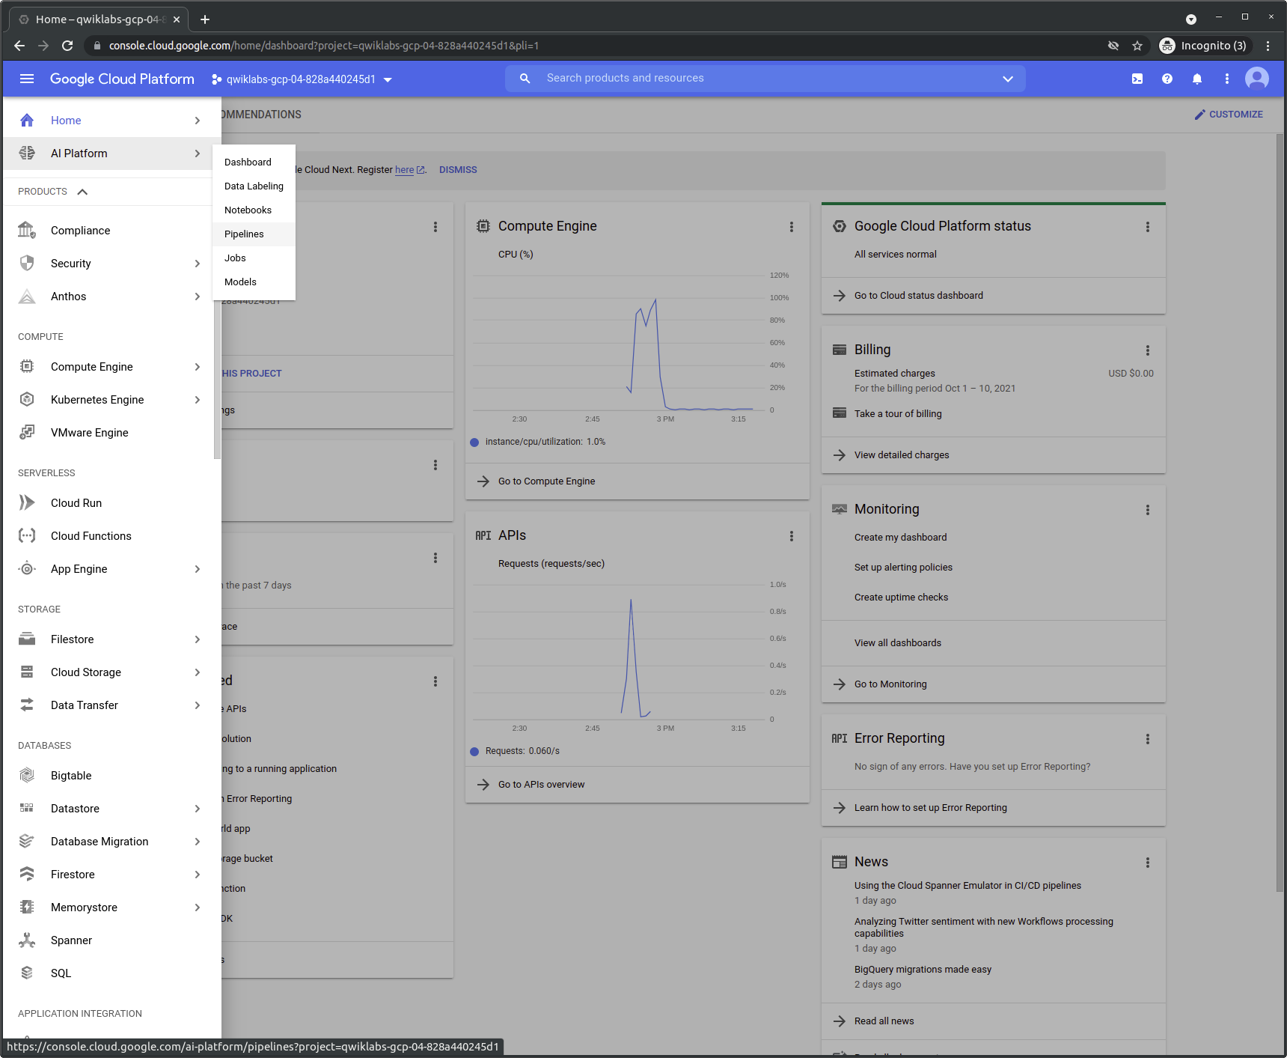This screenshot has height=1058, width=1287.
Task: Select Pipelines in AI Platform submenu
Action: [x=254, y=234]
